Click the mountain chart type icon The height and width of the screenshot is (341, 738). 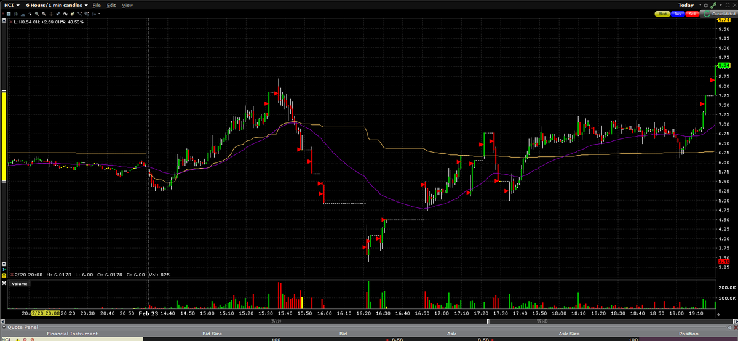tap(23, 14)
